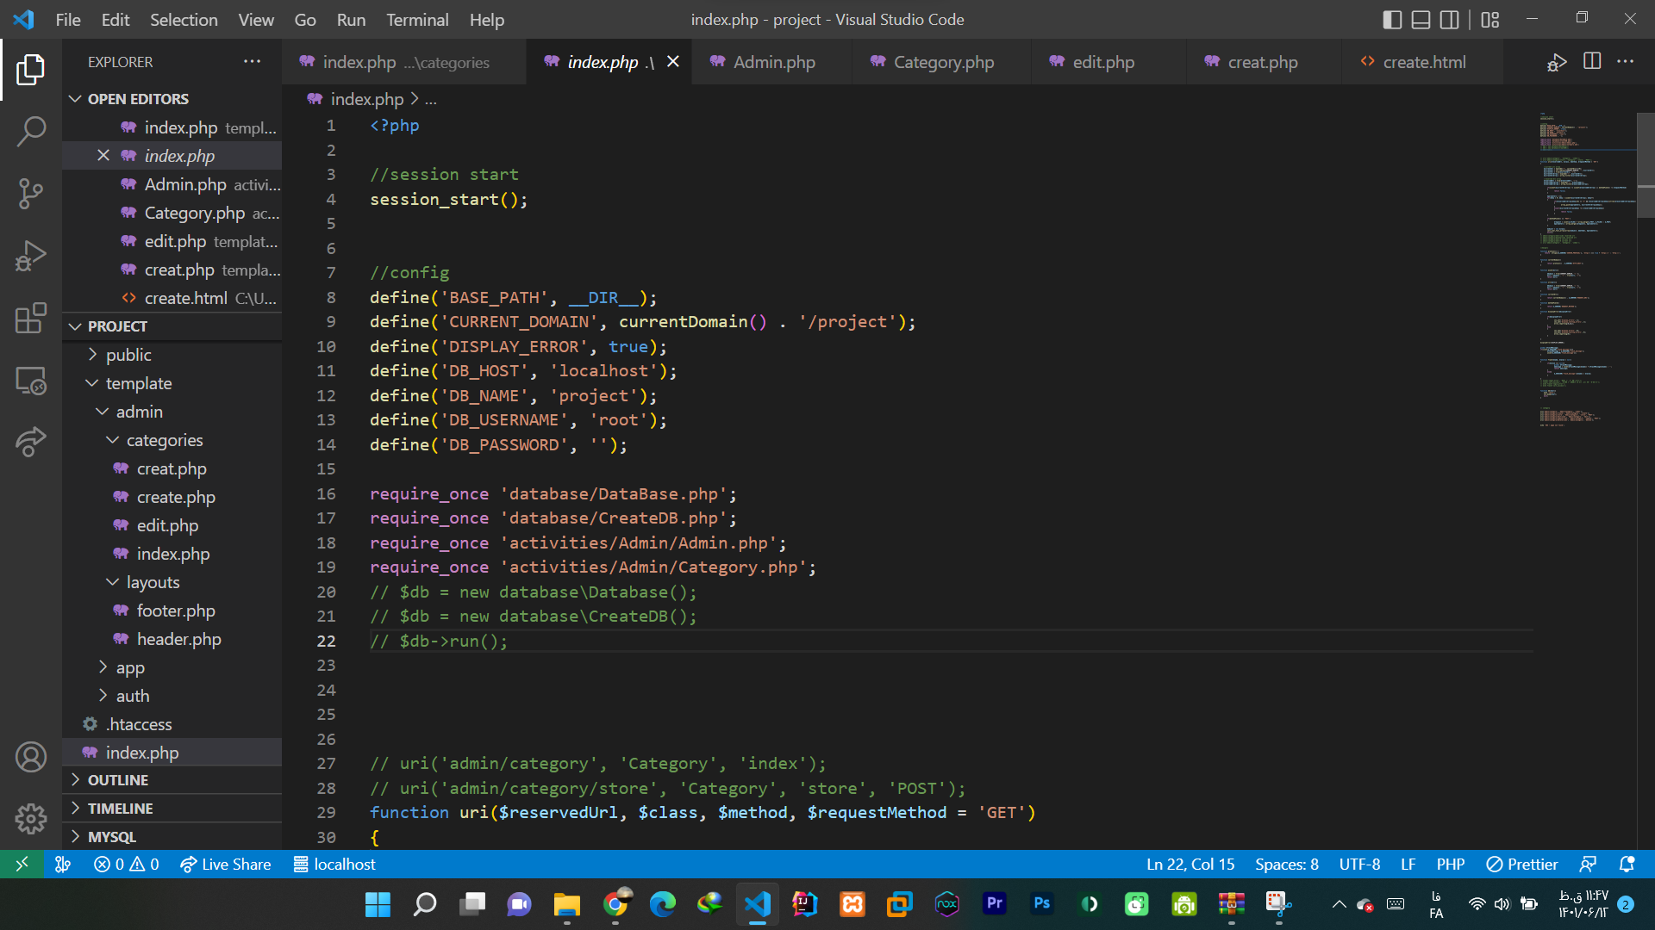Screen dimensions: 1655x930
Task: Click the Manage gear icon
Action: point(31,818)
